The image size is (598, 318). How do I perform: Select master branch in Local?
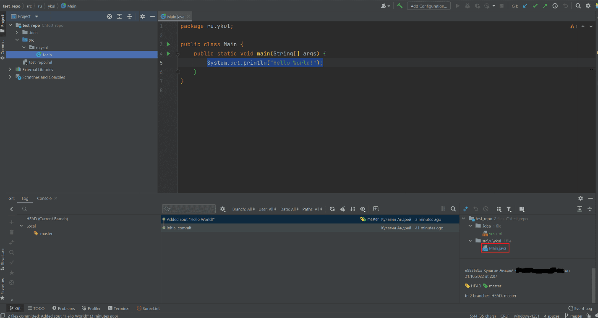[x=43, y=234]
